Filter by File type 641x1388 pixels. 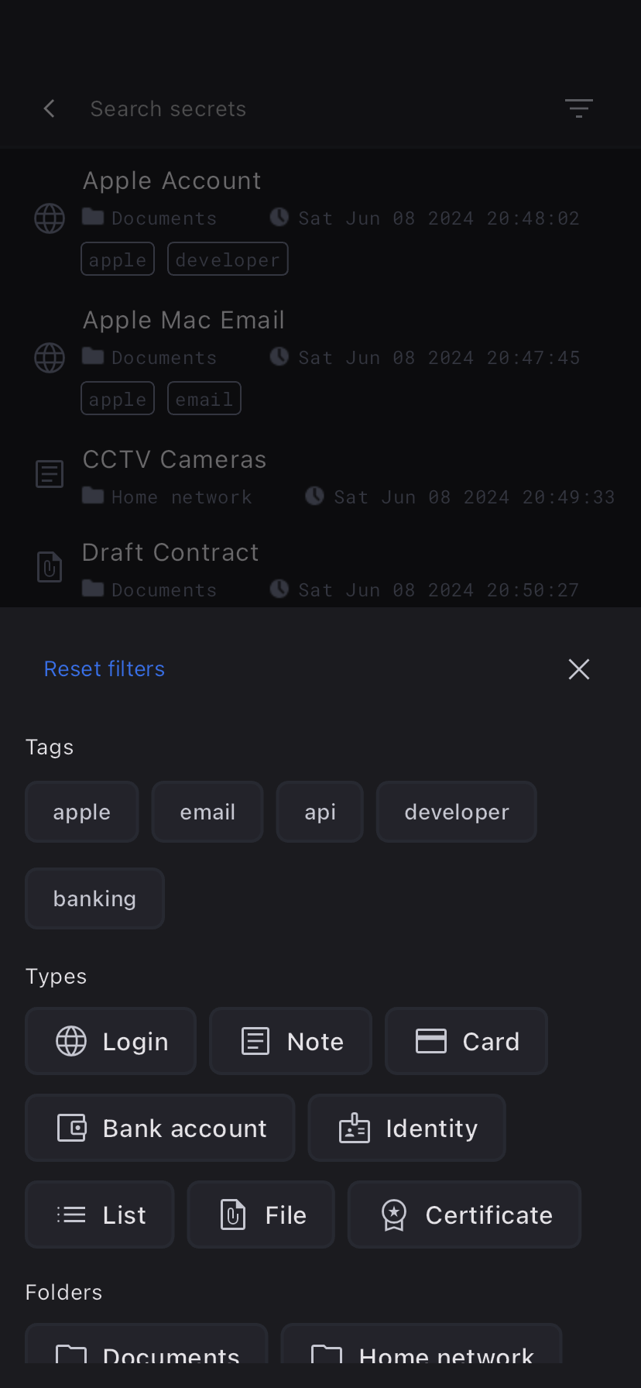coord(261,1214)
